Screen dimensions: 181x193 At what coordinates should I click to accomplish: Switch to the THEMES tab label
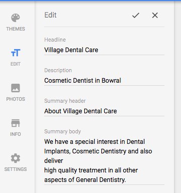[x=16, y=29]
